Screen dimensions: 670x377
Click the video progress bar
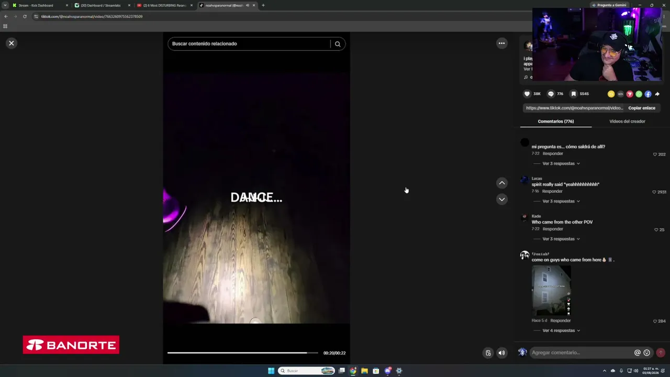coord(242,353)
